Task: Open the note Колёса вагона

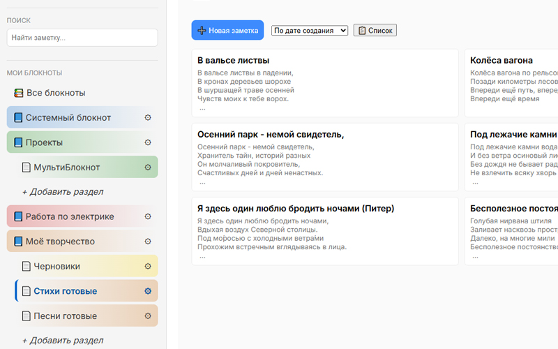Action: click(511, 83)
